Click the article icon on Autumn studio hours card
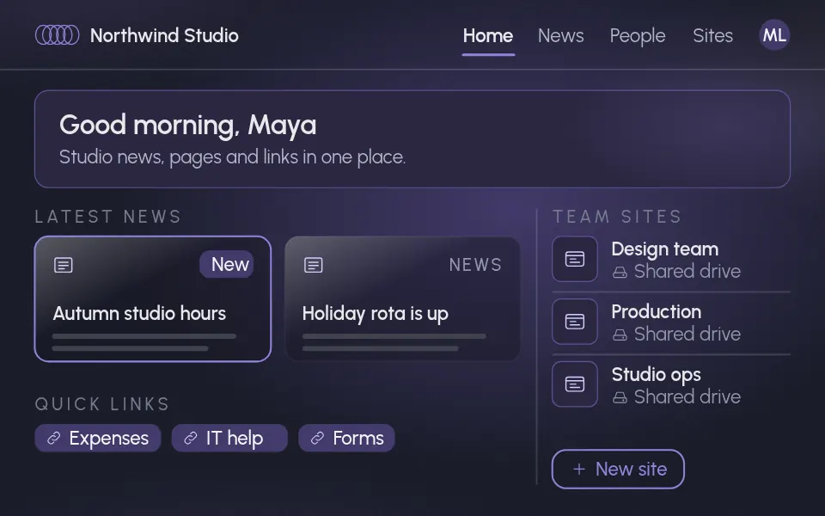825x516 pixels. coord(63,265)
